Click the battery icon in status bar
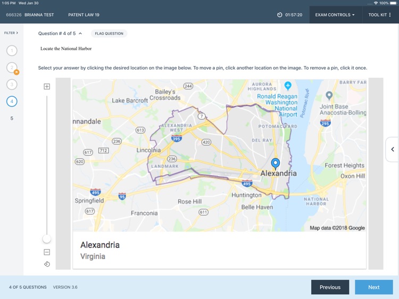The width and height of the screenshot is (399, 299). (393, 3)
